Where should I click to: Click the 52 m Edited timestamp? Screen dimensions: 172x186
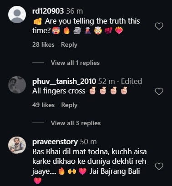[120, 81]
